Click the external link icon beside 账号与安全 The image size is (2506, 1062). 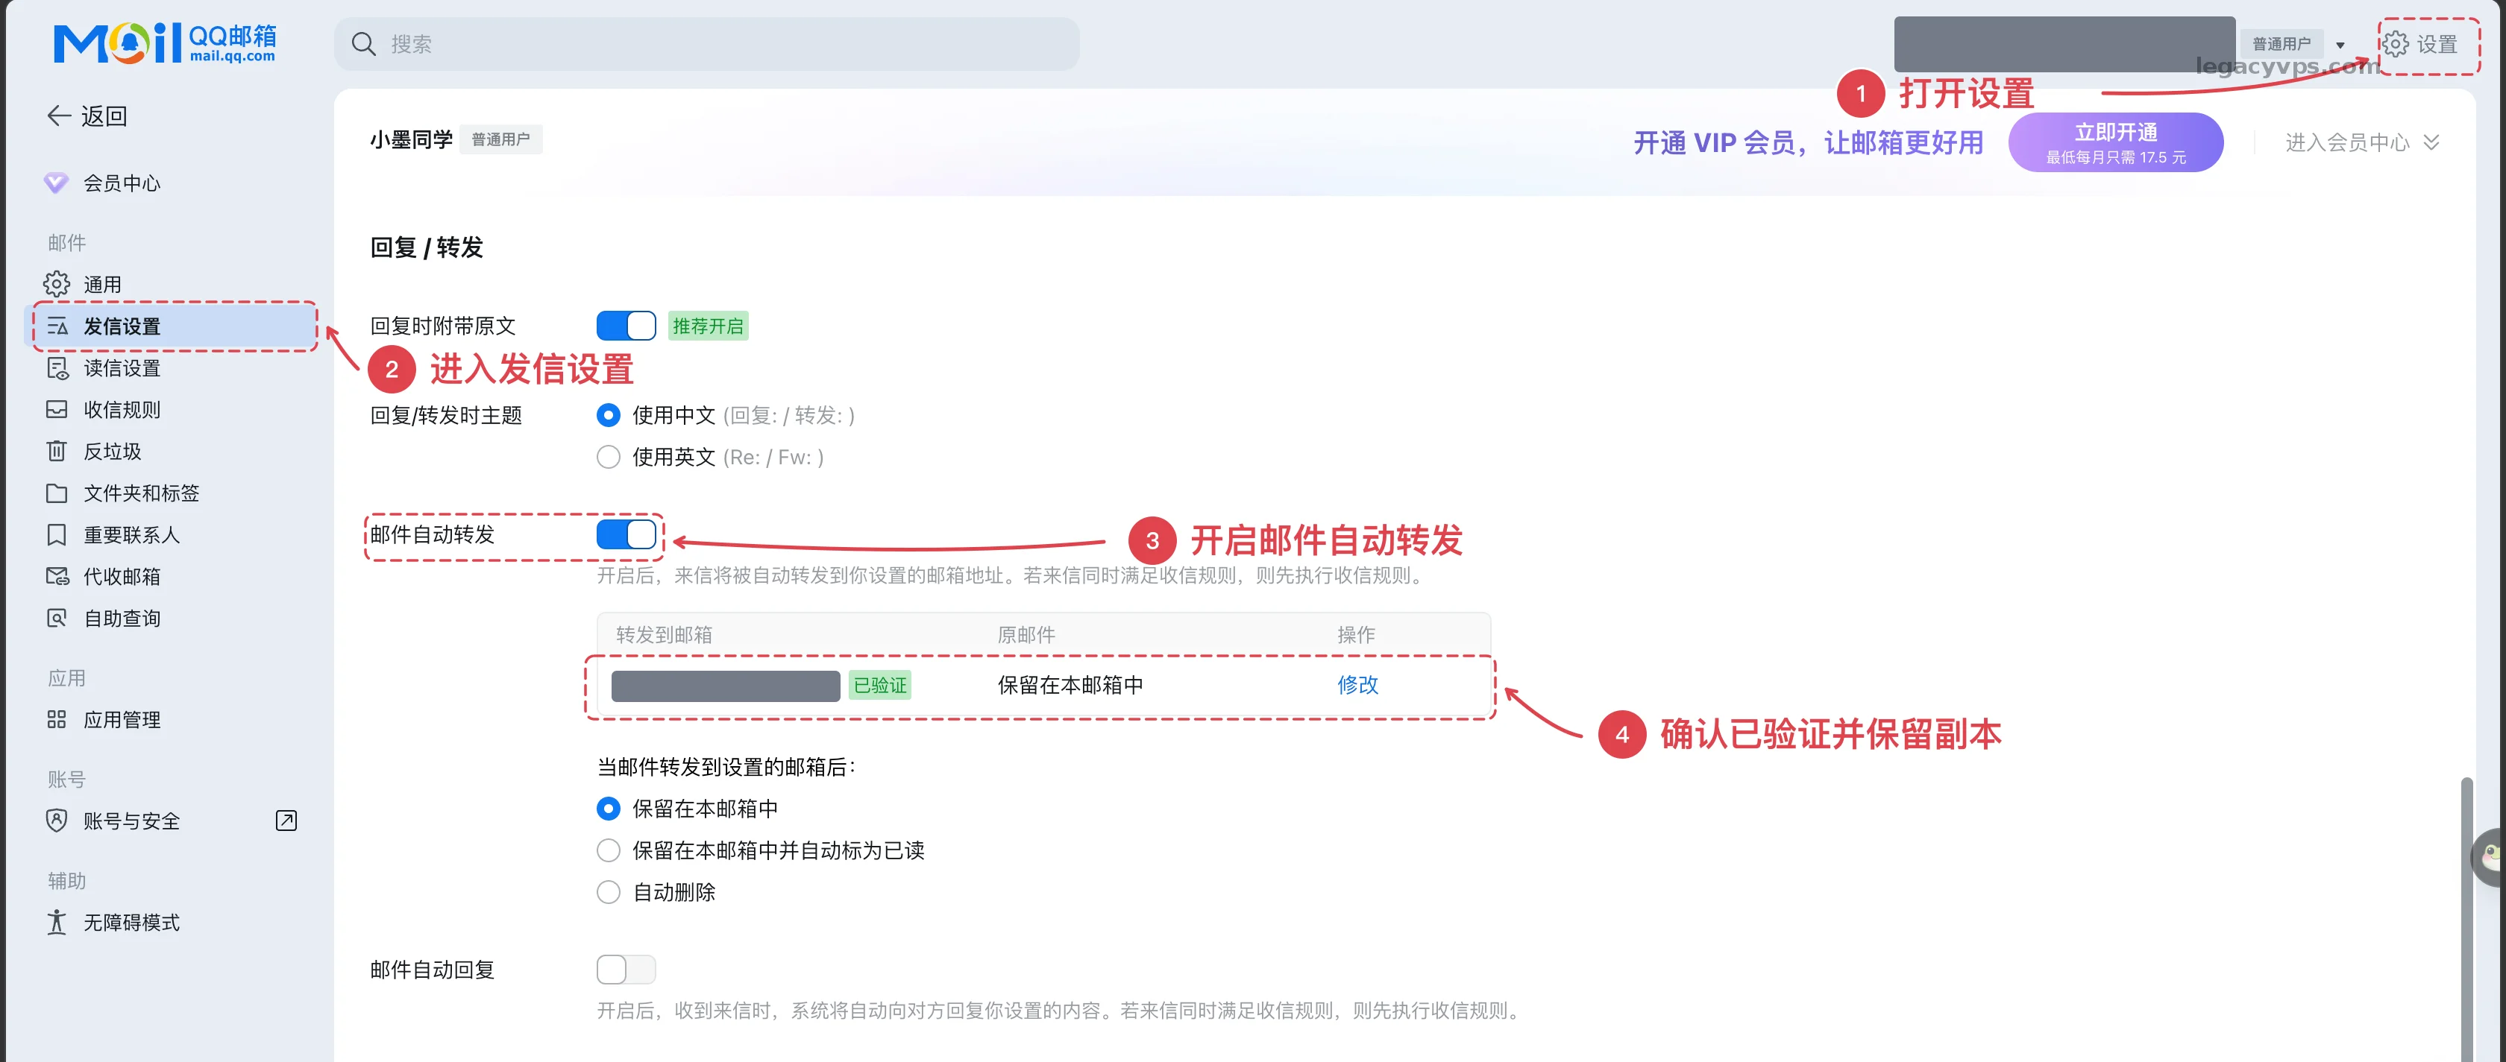pyautogui.click(x=286, y=821)
